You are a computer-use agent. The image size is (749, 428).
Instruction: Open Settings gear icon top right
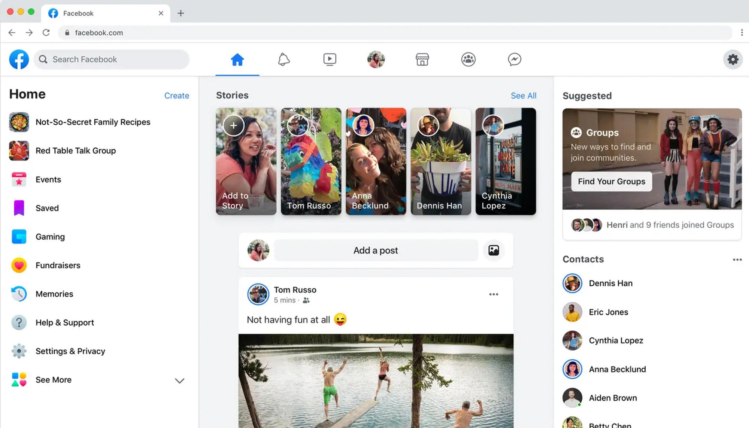733,59
